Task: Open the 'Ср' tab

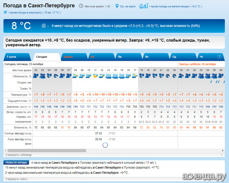Action: [184, 57]
